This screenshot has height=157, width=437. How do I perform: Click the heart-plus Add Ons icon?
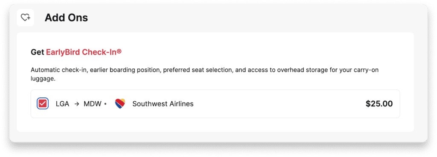pos(25,18)
